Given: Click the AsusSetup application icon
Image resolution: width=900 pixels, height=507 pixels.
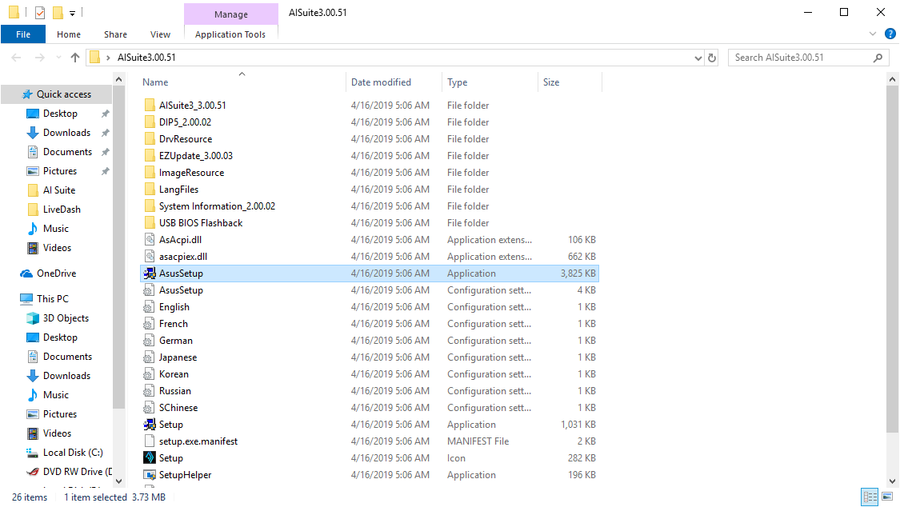Looking at the screenshot, I should pos(150,273).
